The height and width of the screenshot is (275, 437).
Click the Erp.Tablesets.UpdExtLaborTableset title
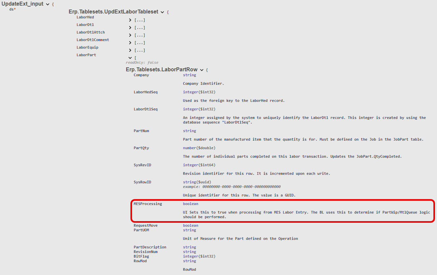(x=113, y=12)
